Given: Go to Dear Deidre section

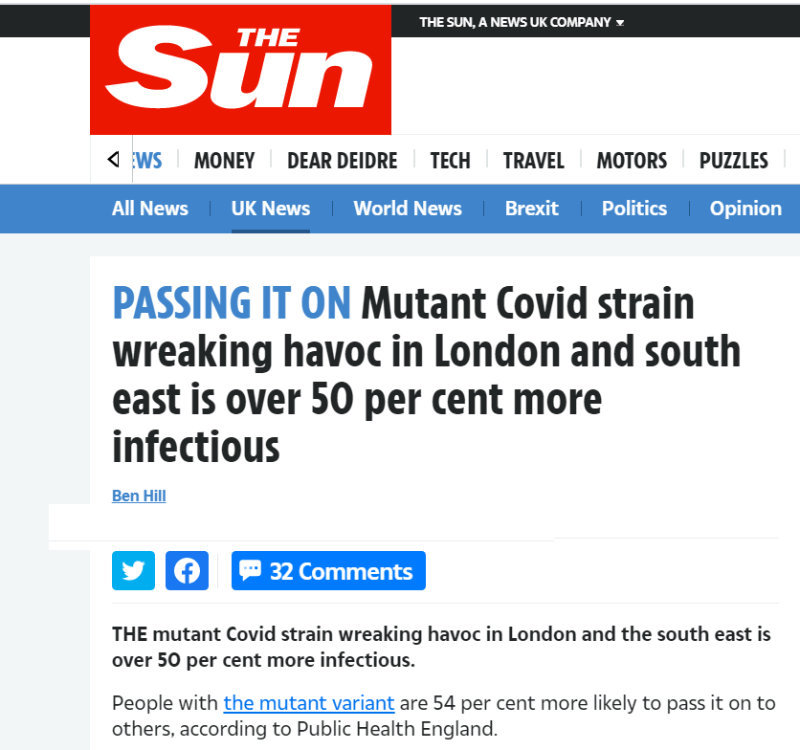Looking at the screenshot, I should coord(342,161).
